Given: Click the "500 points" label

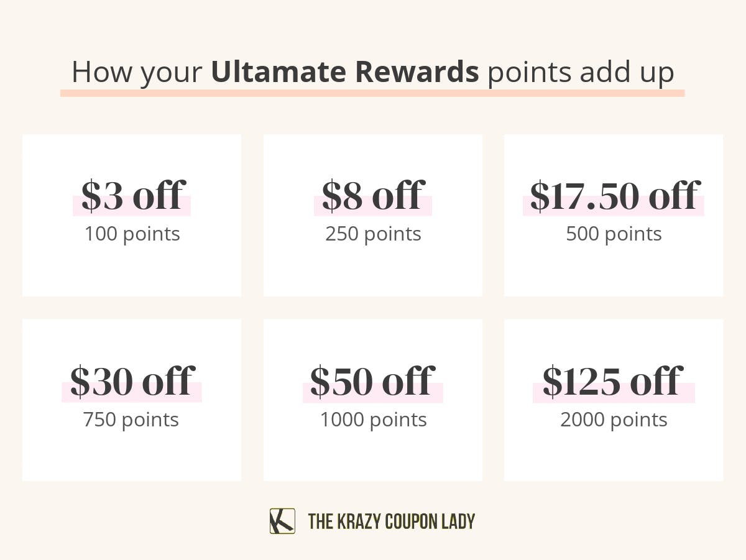Looking at the screenshot, I should (614, 234).
